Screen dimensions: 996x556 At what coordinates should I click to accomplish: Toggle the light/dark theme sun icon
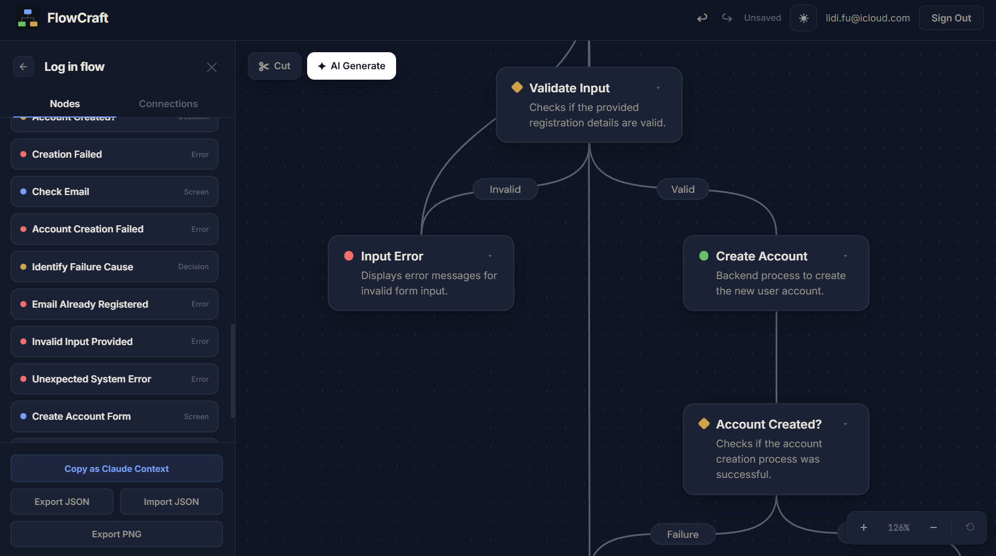[803, 18]
